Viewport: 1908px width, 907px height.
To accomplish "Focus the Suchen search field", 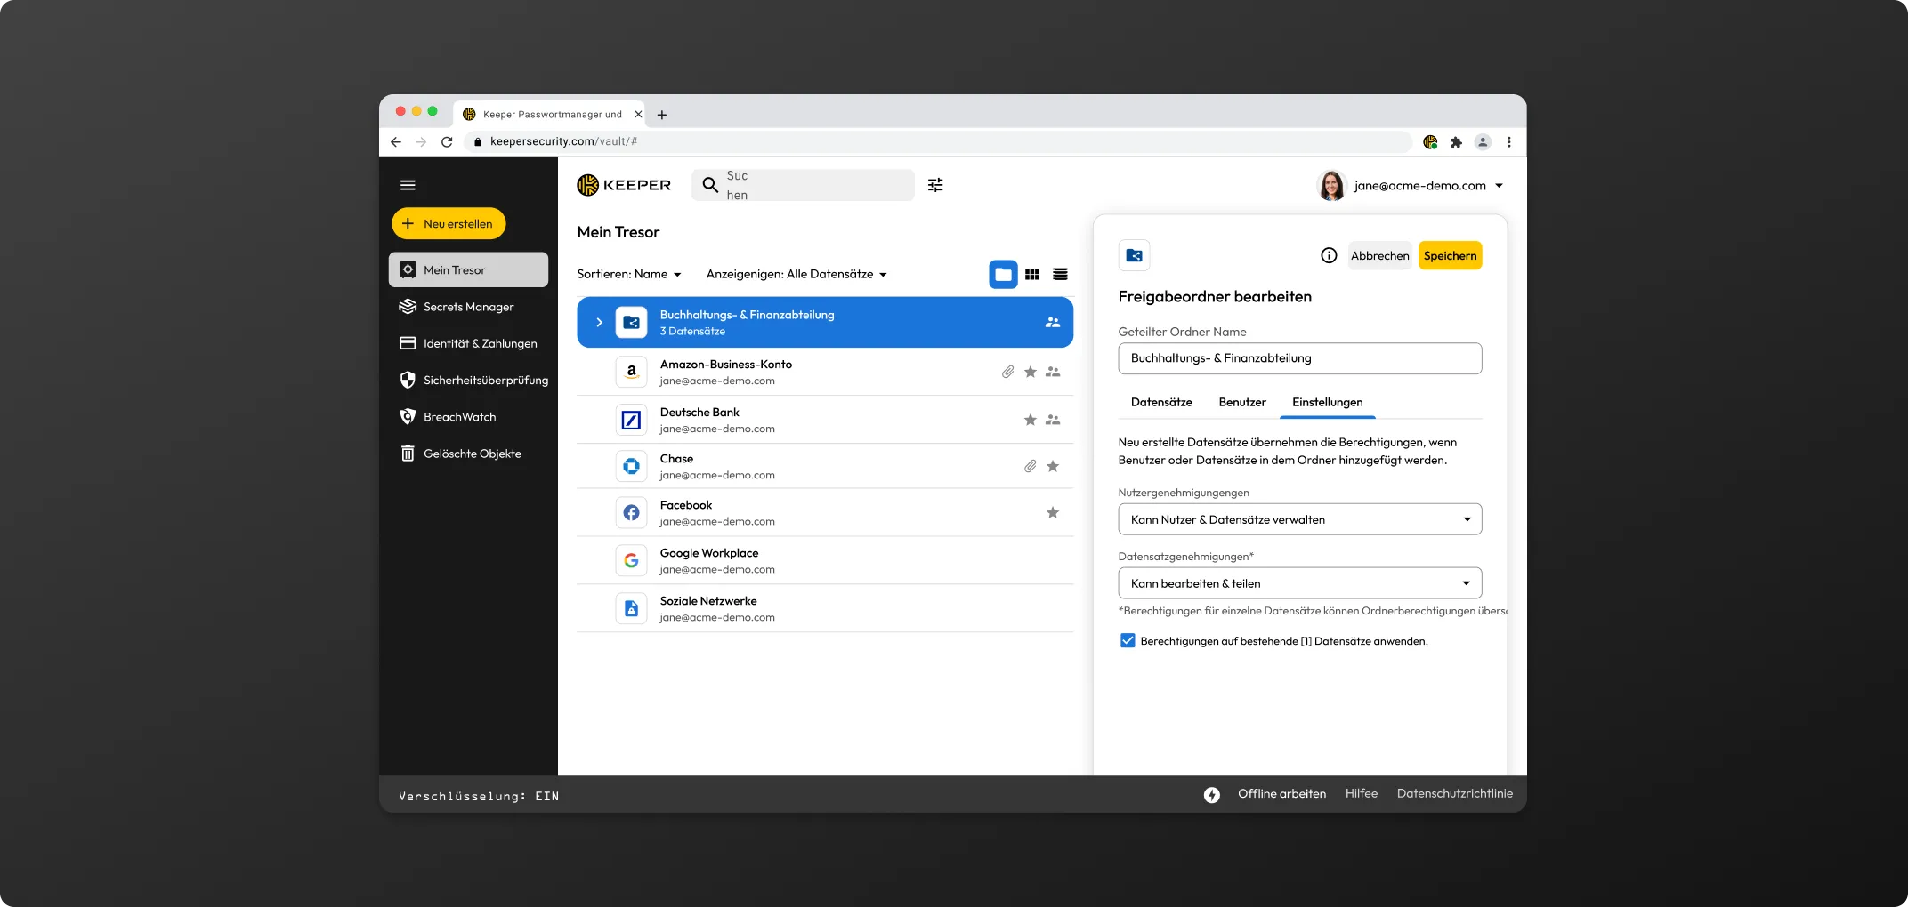I will pyautogui.click(x=803, y=185).
